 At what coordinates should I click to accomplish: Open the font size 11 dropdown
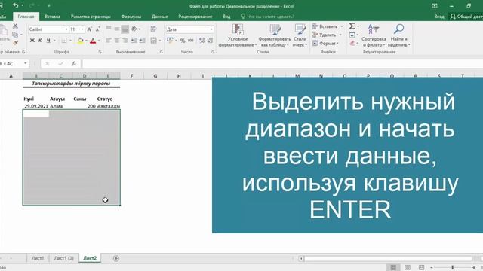[x=82, y=29]
